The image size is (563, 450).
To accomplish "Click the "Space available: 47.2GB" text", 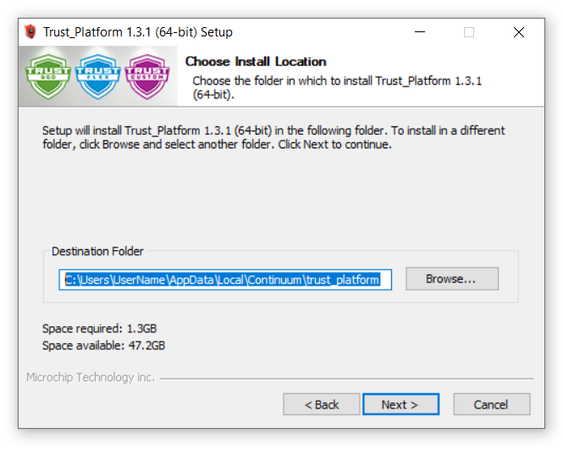I will pyautogui.click(x=104, y=346).
